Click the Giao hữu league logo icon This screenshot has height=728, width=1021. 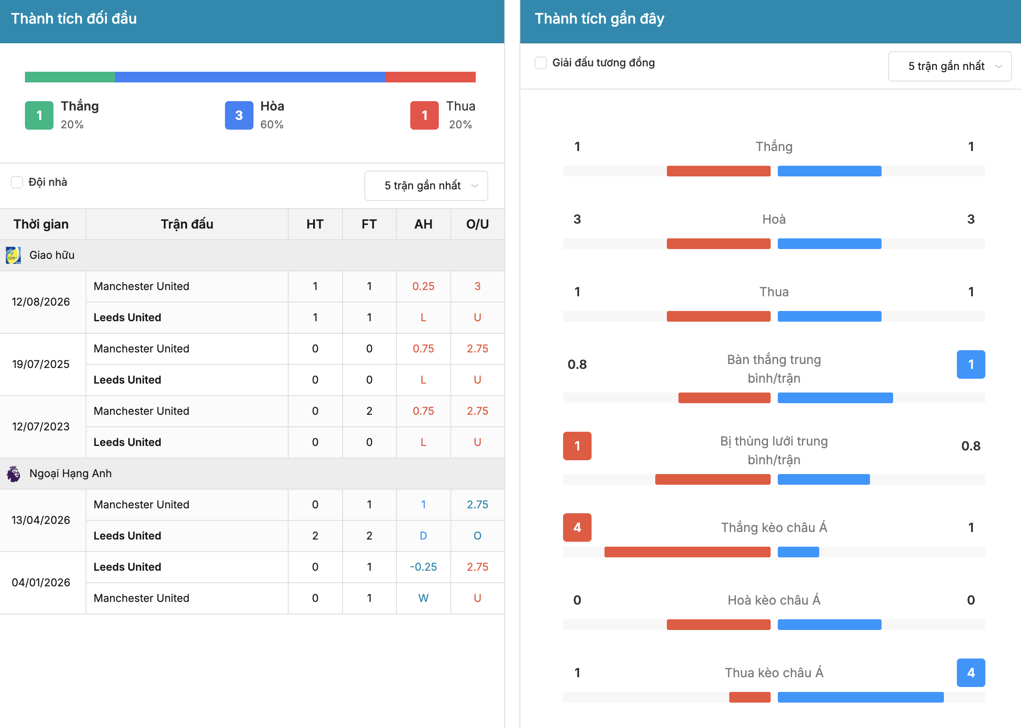point(13,255)
